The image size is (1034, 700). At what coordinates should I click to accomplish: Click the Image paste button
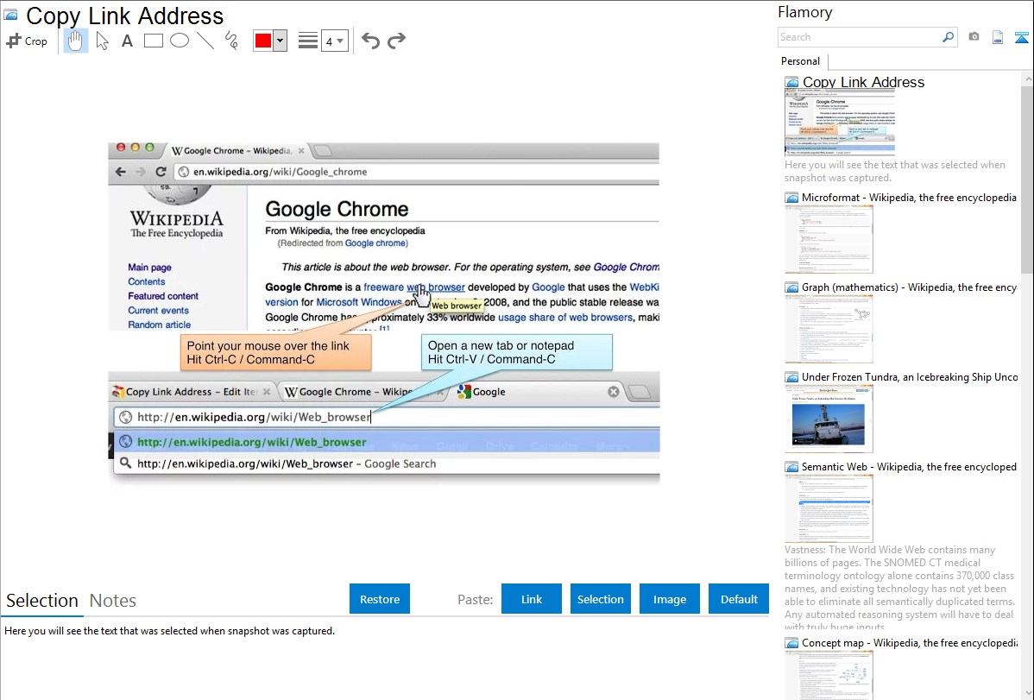[x=669, y=599]
